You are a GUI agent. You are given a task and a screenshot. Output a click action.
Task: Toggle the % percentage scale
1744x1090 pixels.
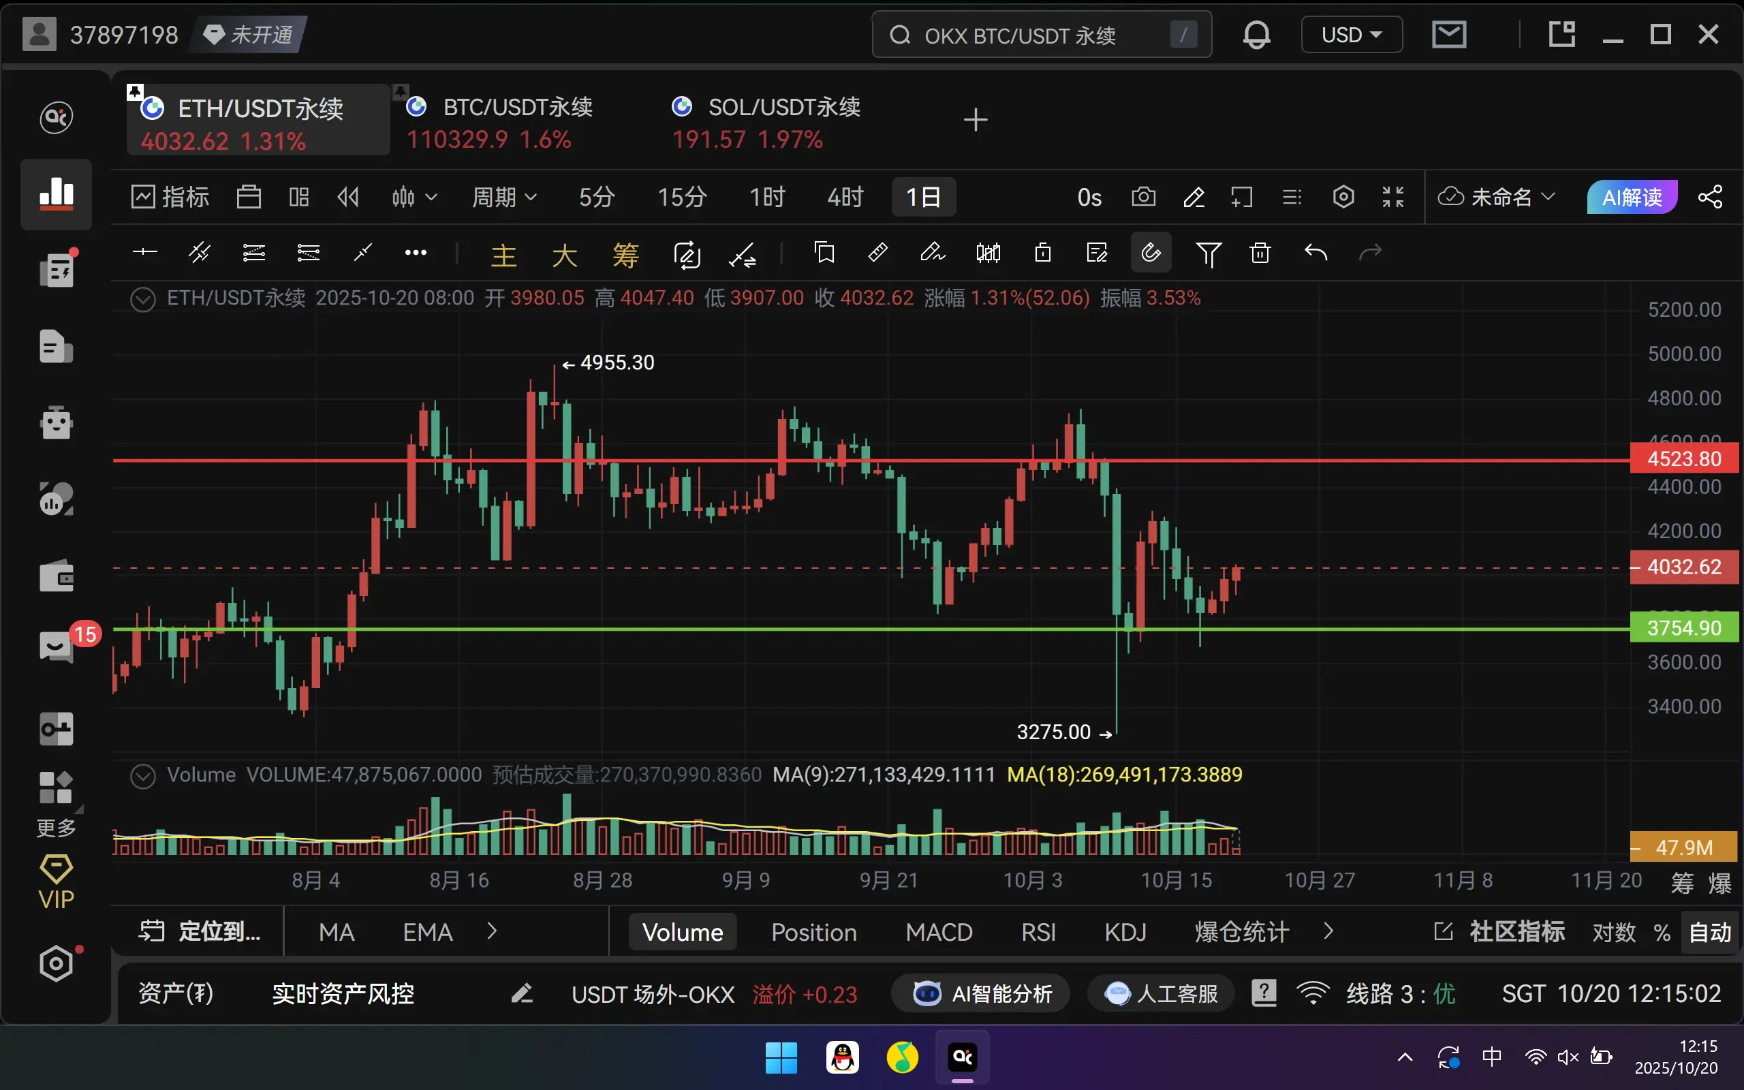(1662, 932)
